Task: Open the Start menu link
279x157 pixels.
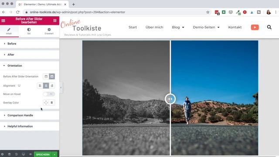Action: 133,27
